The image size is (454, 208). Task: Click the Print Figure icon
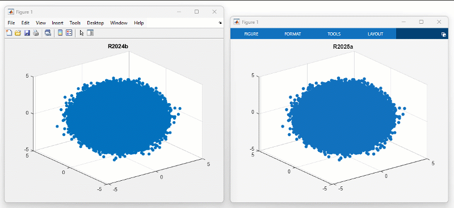[36, 33]
